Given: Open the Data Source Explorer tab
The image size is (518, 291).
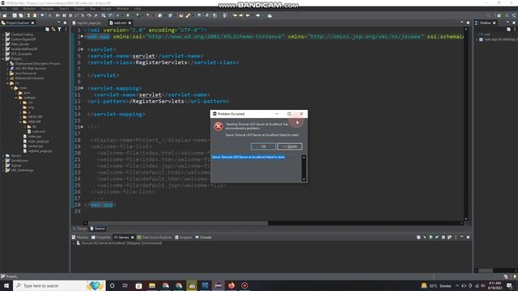Looking at the screenshot, I should tap(155, 237).
